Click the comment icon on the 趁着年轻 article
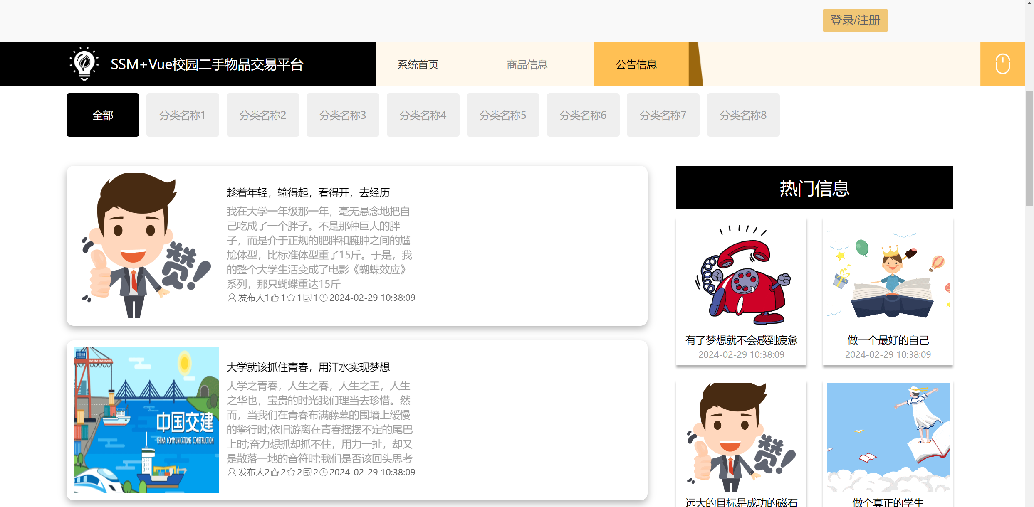Screen dimensions: 1034x507 point(308,298)
